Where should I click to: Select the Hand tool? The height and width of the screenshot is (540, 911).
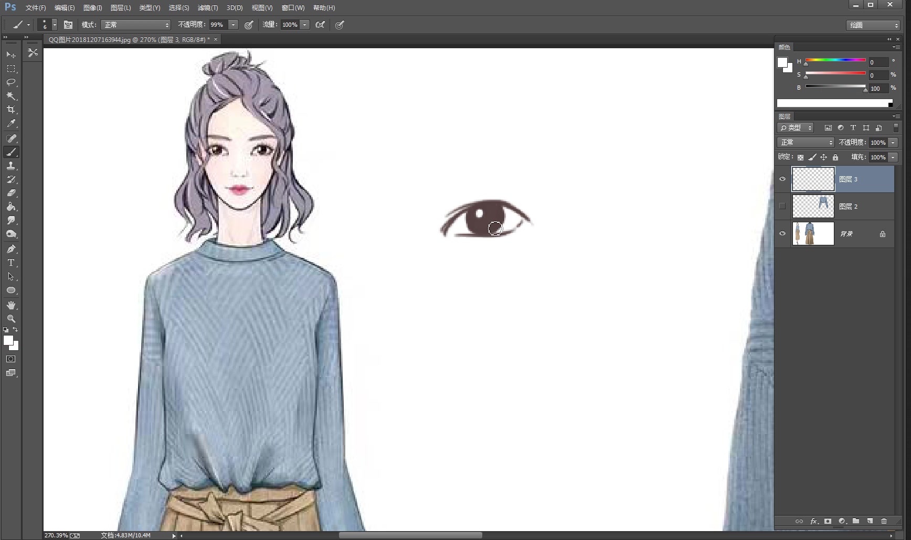(x=10, y=305)
